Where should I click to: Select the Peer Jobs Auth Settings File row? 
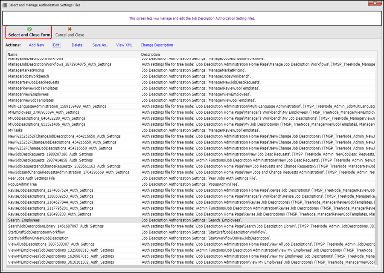point(191,178)
